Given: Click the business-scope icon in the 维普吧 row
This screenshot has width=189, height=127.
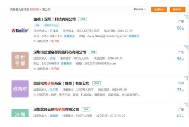Looking at the screenshot, I should pos(35,95).
